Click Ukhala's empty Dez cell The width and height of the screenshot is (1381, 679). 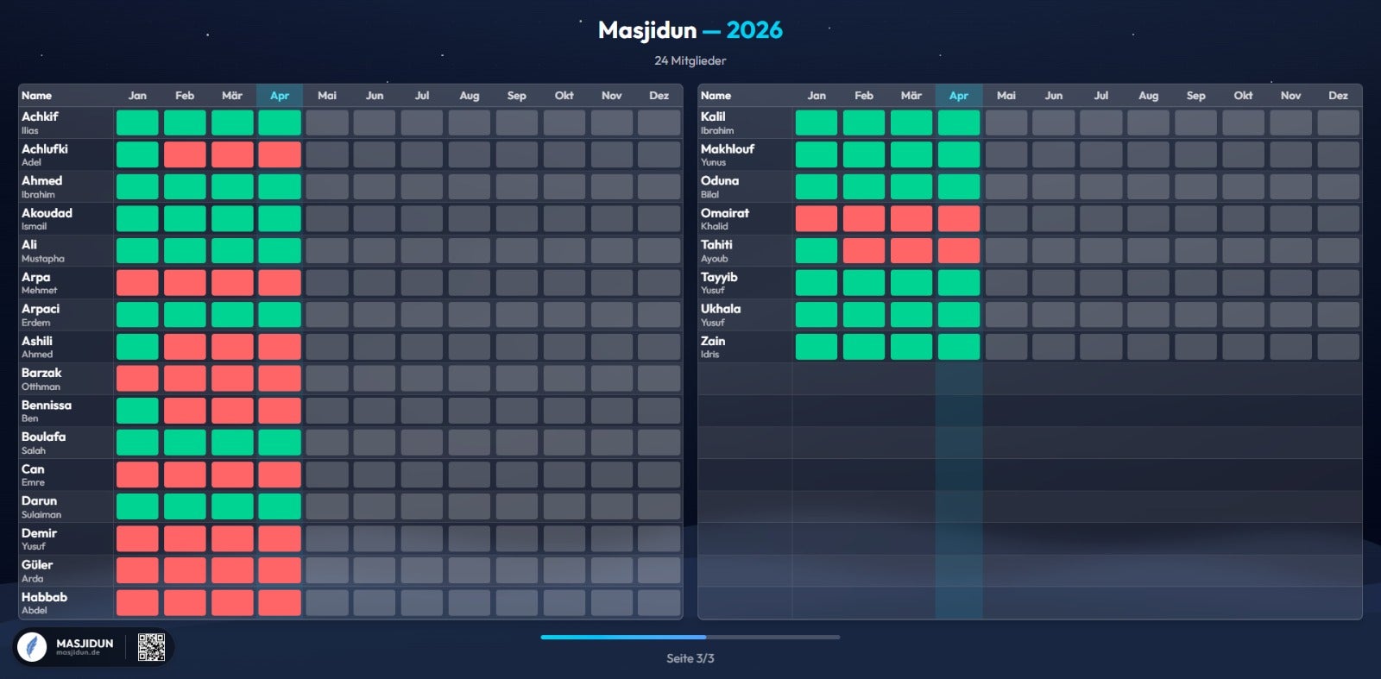coord(1339,315)
